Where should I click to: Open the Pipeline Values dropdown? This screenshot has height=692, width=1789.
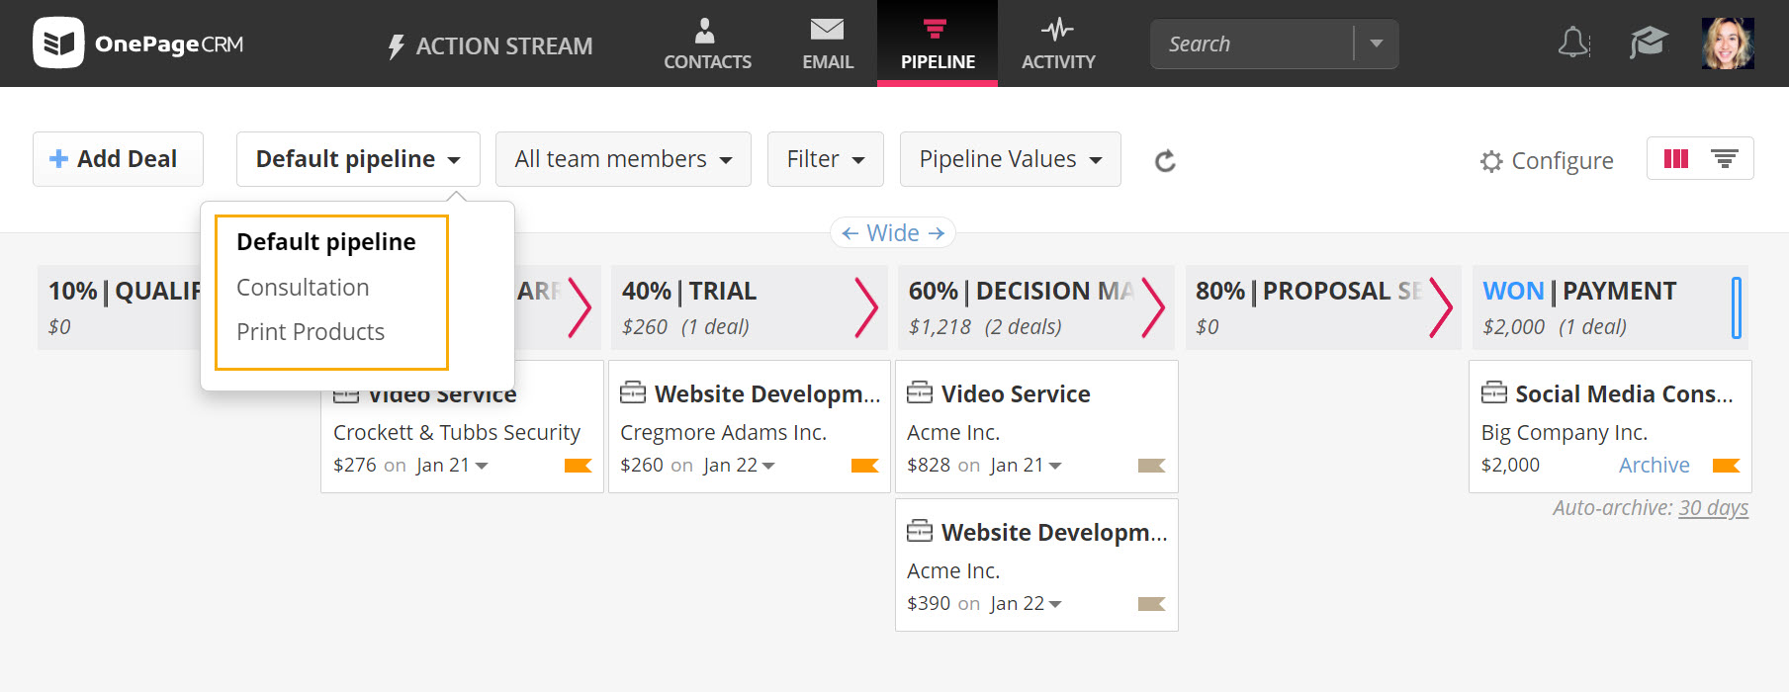coord(1011,159)
